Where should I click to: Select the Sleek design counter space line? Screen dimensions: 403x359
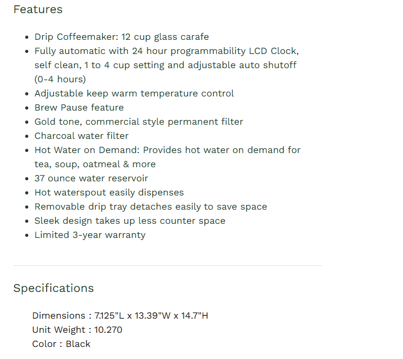[x=130, y=221]
